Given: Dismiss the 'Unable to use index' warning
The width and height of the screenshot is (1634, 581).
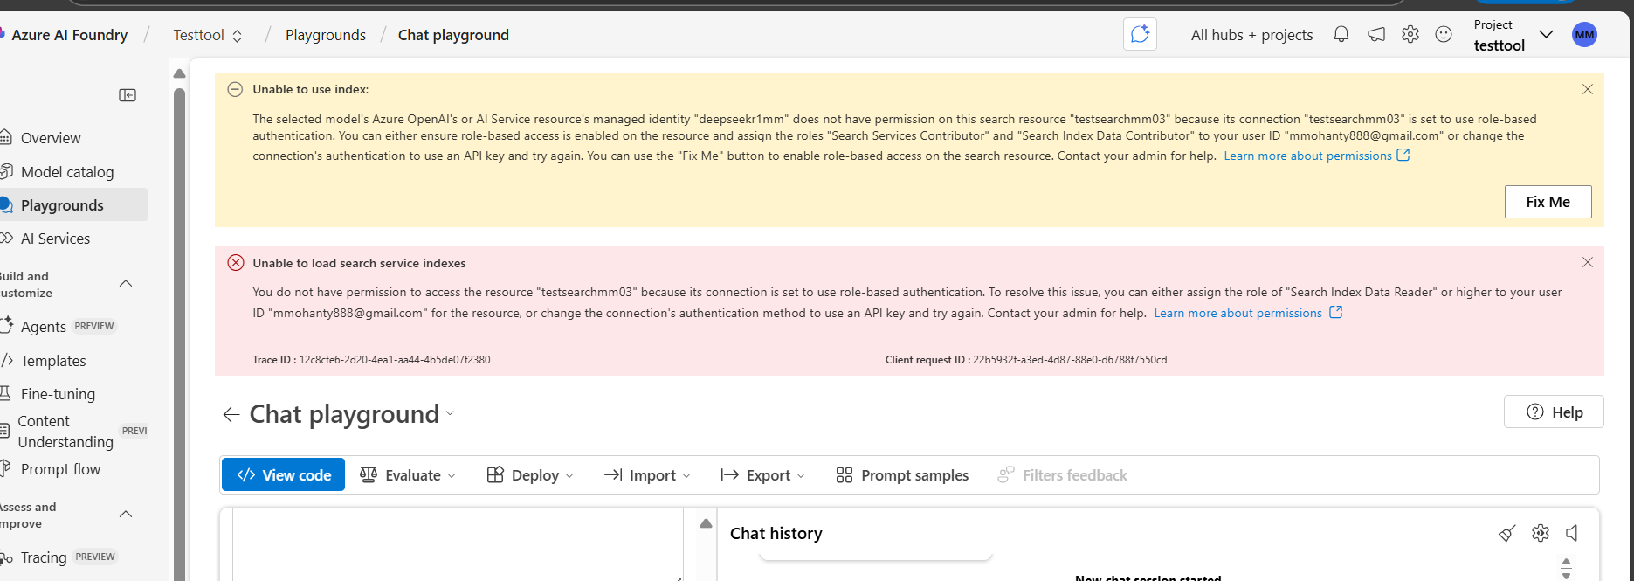Looking at the screenshot, I should click(x=1588, y=89).
